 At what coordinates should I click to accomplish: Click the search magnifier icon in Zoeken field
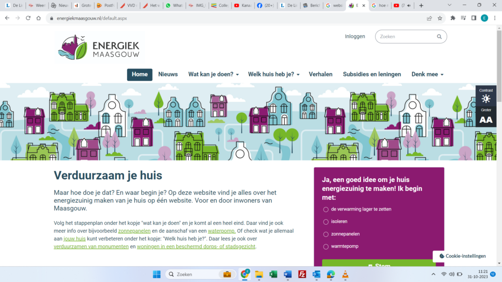[x=439, y=37]
